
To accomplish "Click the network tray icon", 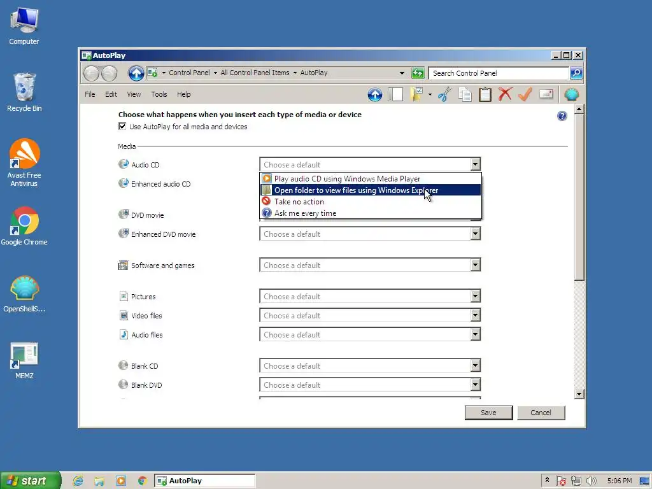I will click(576, 481).
